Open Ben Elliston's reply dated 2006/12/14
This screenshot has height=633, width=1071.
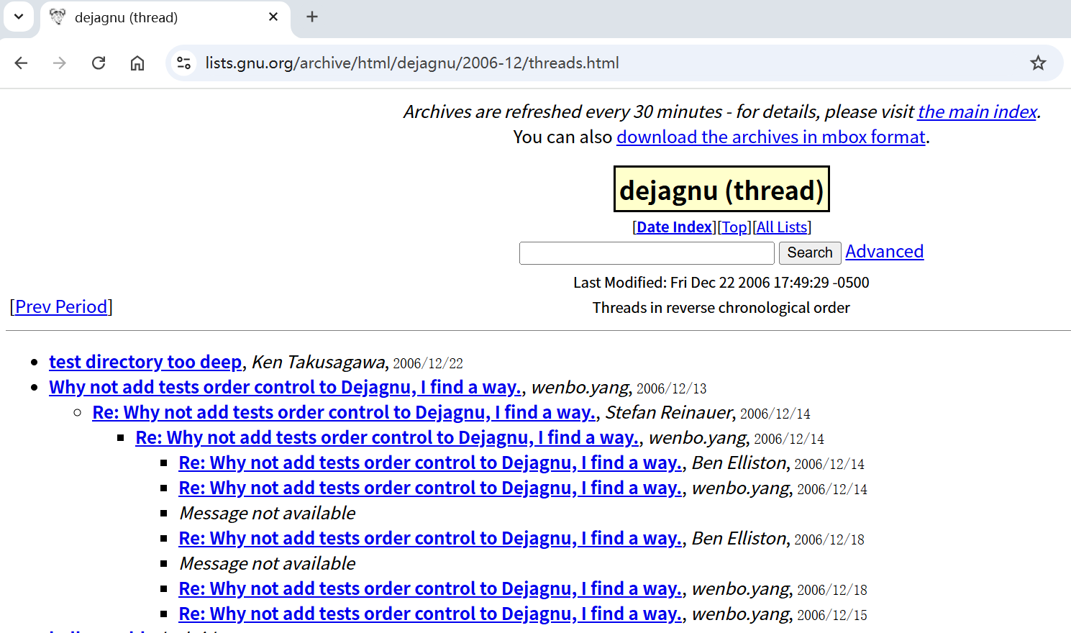431,463
